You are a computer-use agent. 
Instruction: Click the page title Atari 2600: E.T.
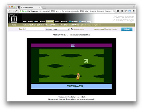[71, 35]
